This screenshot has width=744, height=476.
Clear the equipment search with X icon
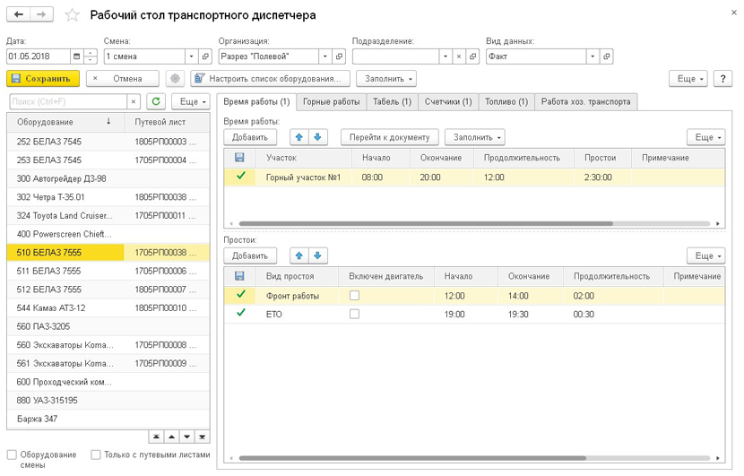[x=134, y=102]
